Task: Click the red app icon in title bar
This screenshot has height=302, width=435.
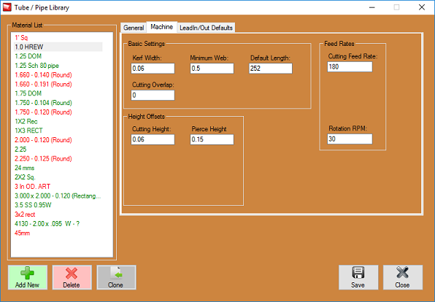Action: 7,7
